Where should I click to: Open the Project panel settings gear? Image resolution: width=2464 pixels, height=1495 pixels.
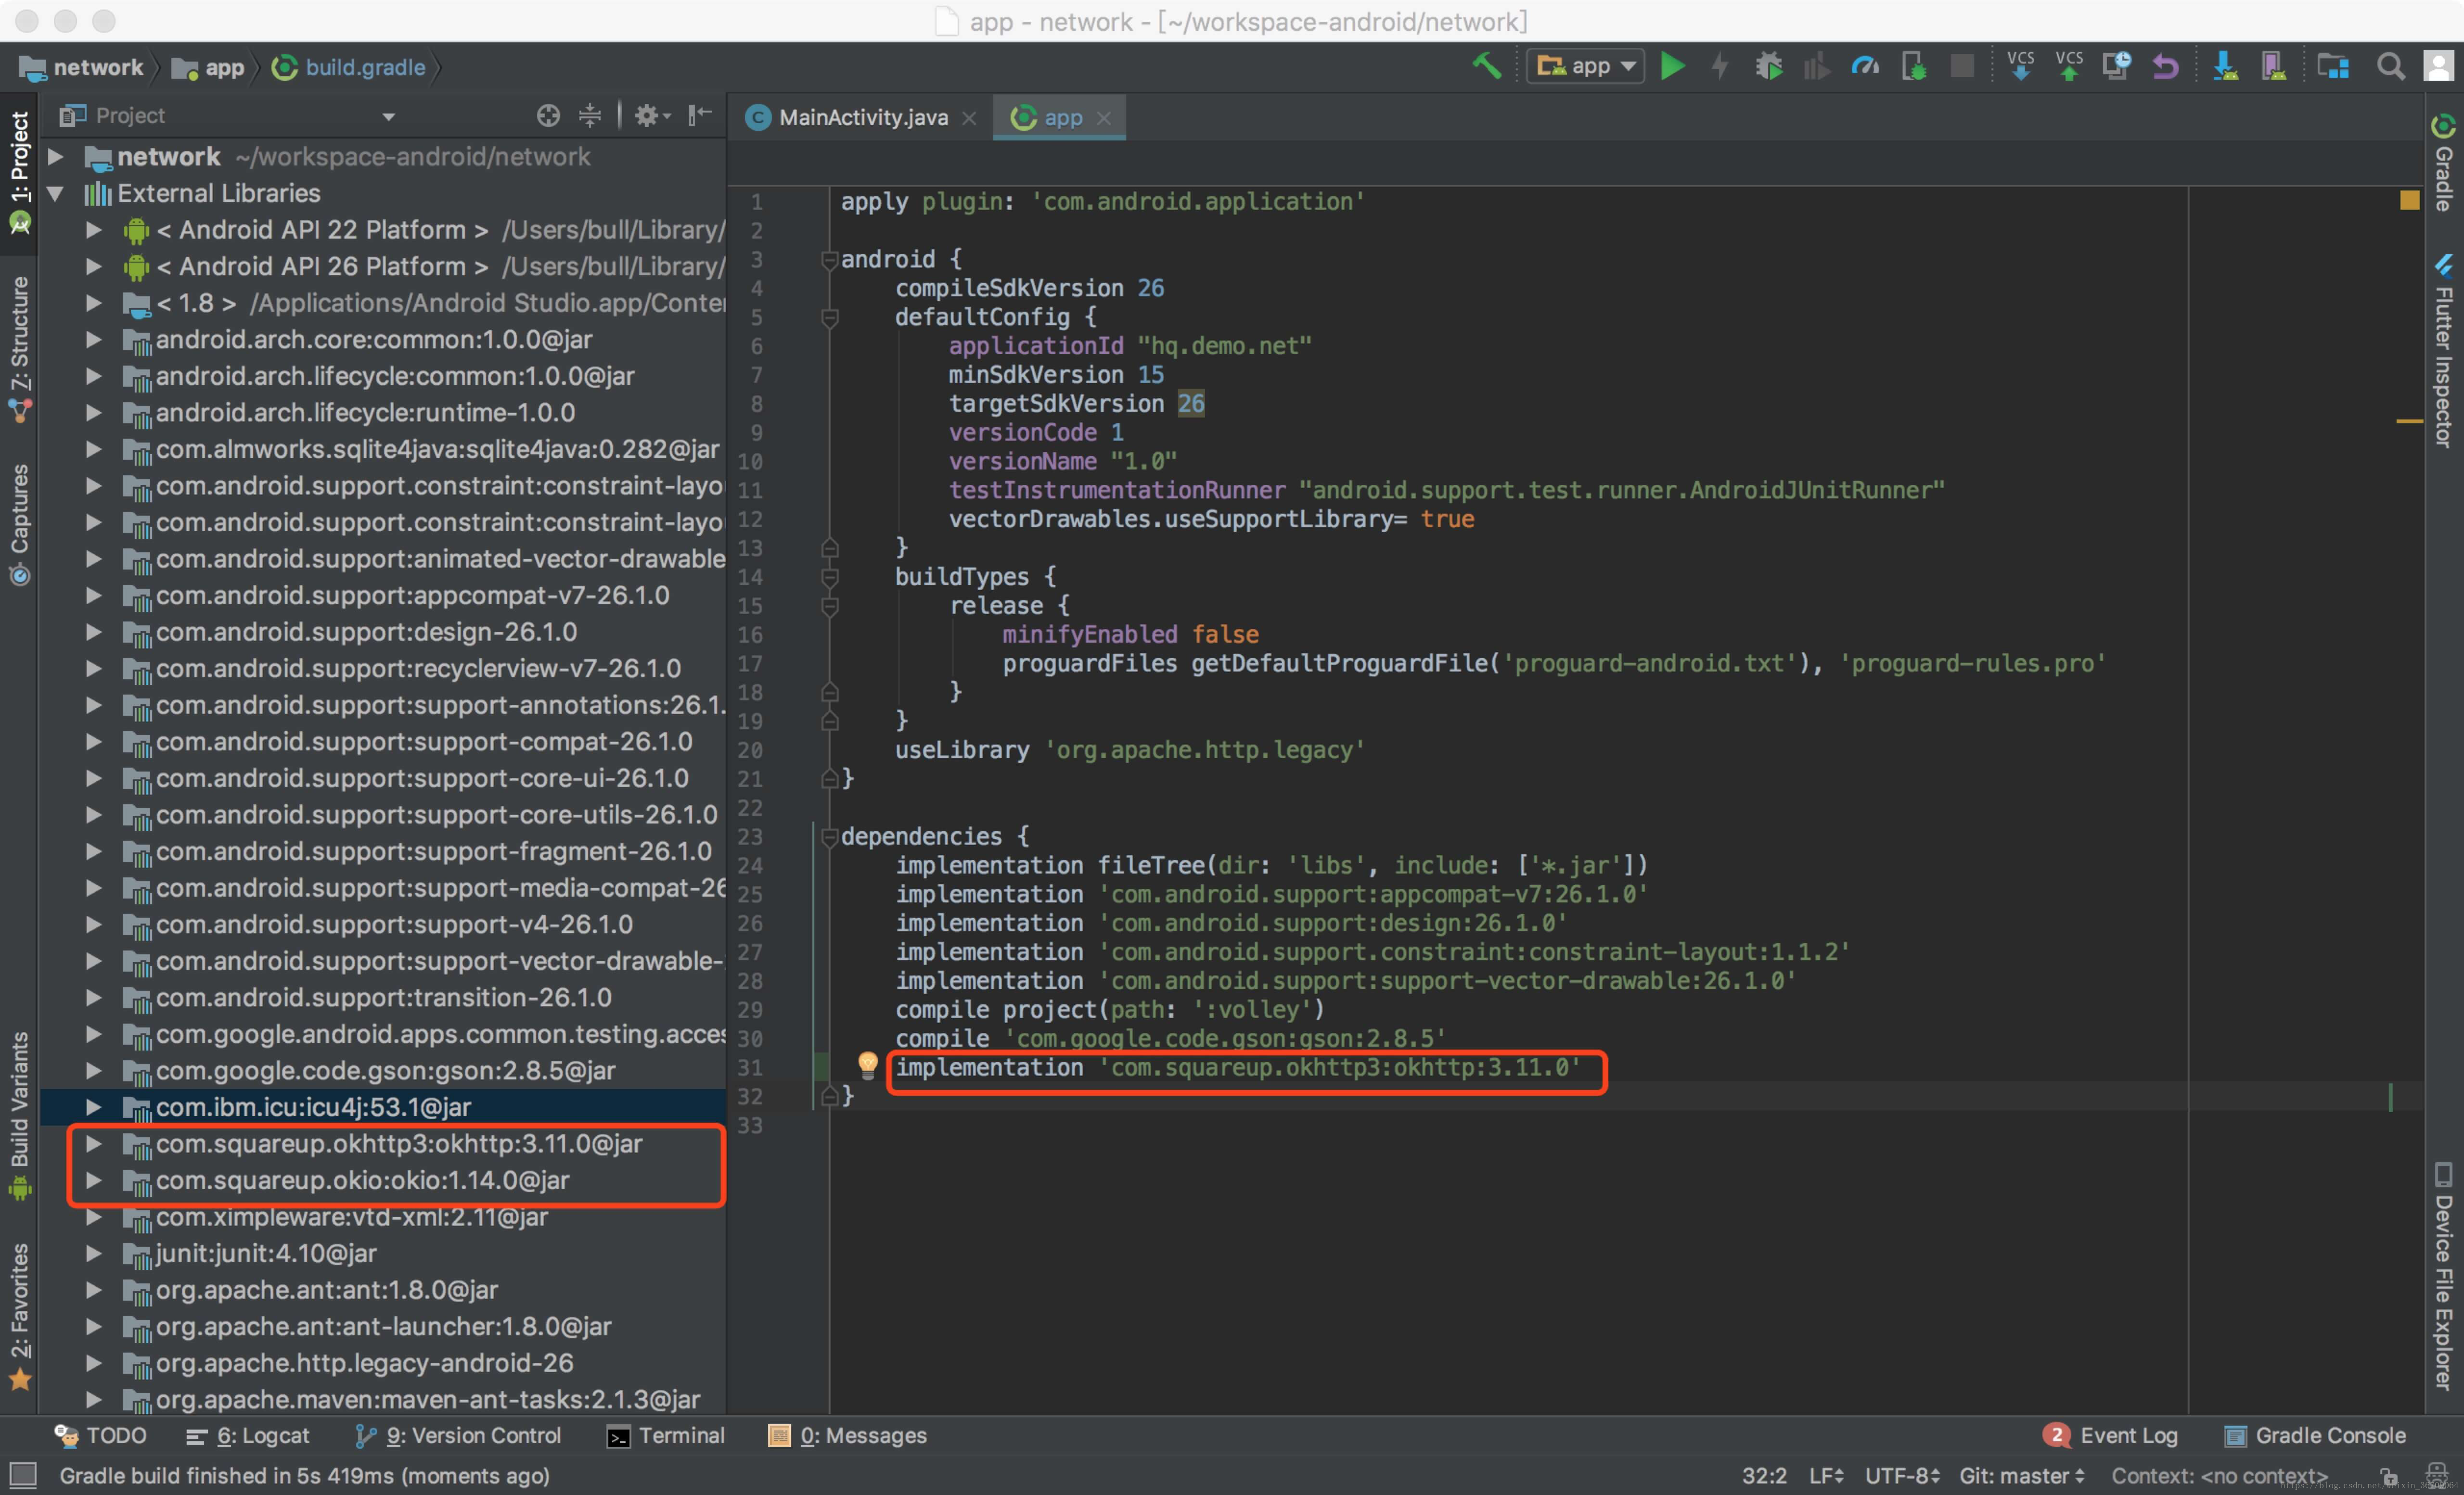click(x=652, y=116)
